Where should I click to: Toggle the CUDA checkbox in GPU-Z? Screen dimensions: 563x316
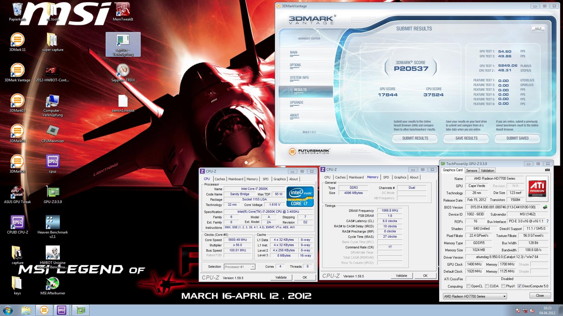coord(487,286)
